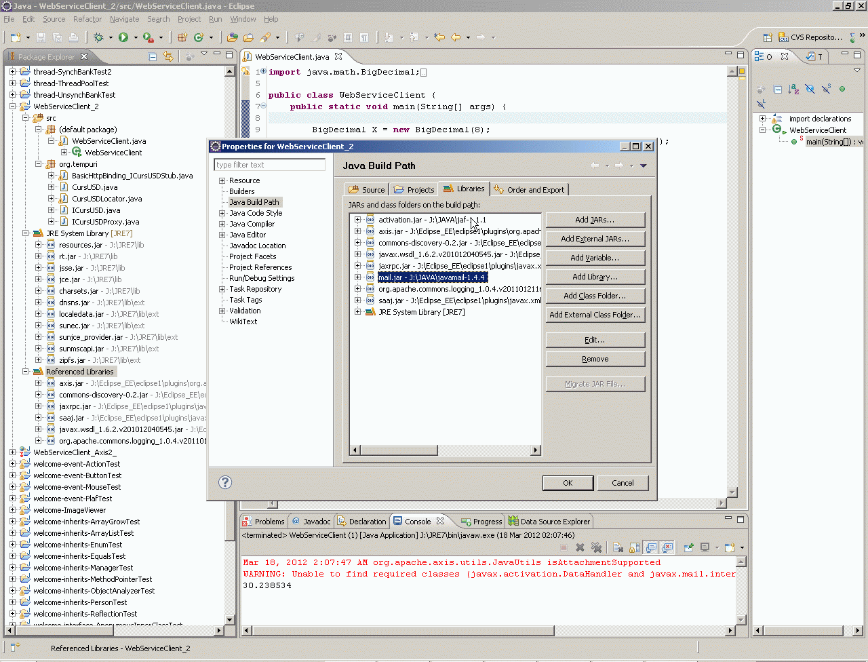Expand JRE System Library in build path list
This screenshot has width=868, height=662.
point(357,312)
